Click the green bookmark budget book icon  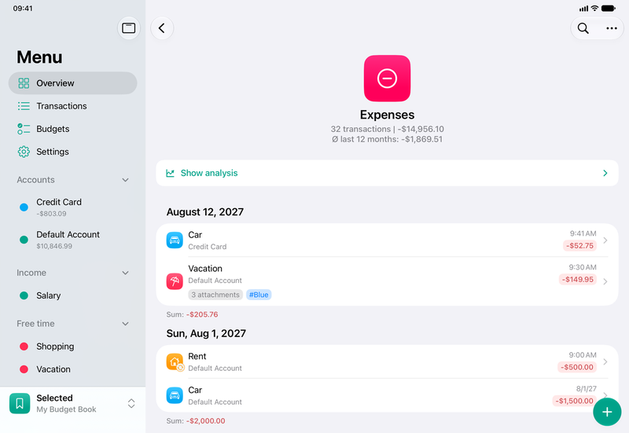click(20, 403)
